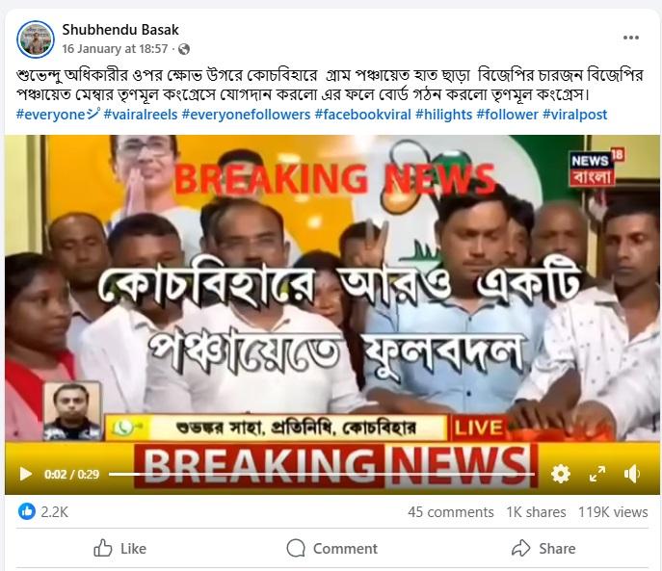Click the Comment button
This screenshot has height=571, width=662.
coord(331,549)
